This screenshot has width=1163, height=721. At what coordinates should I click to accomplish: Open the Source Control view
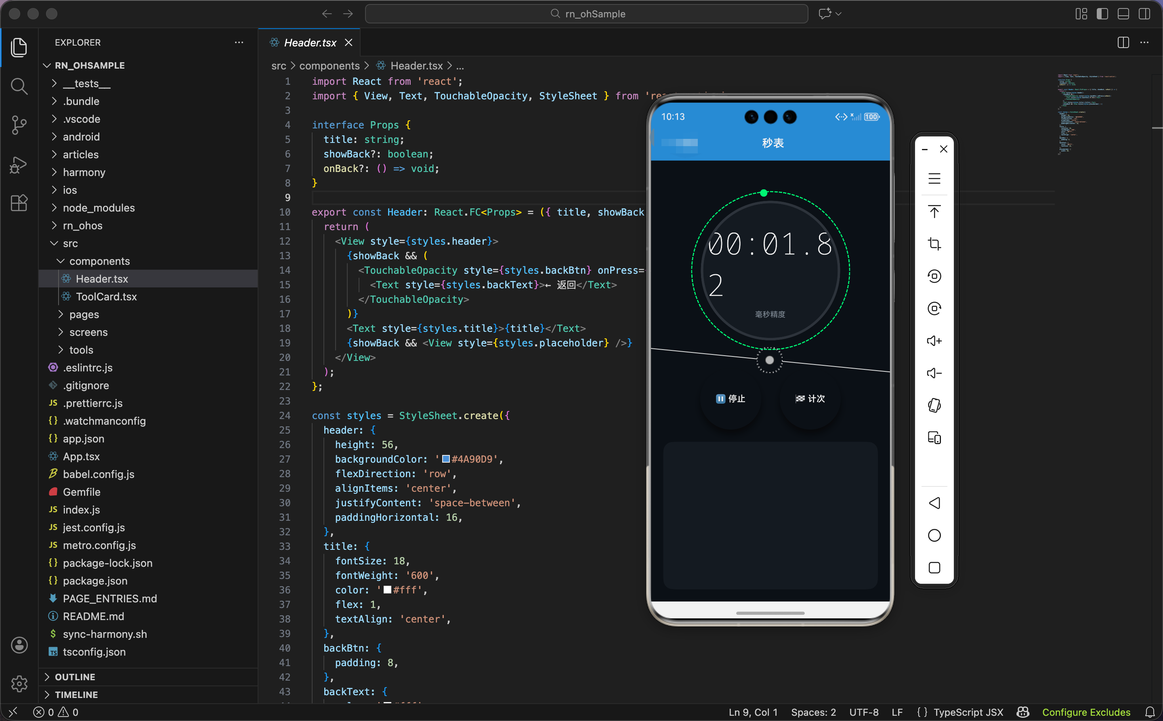[19, 125]
